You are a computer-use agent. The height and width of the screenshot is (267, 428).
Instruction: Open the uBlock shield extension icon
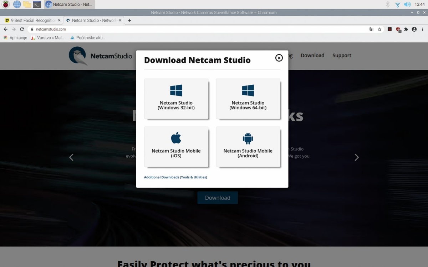click(398, 30)
